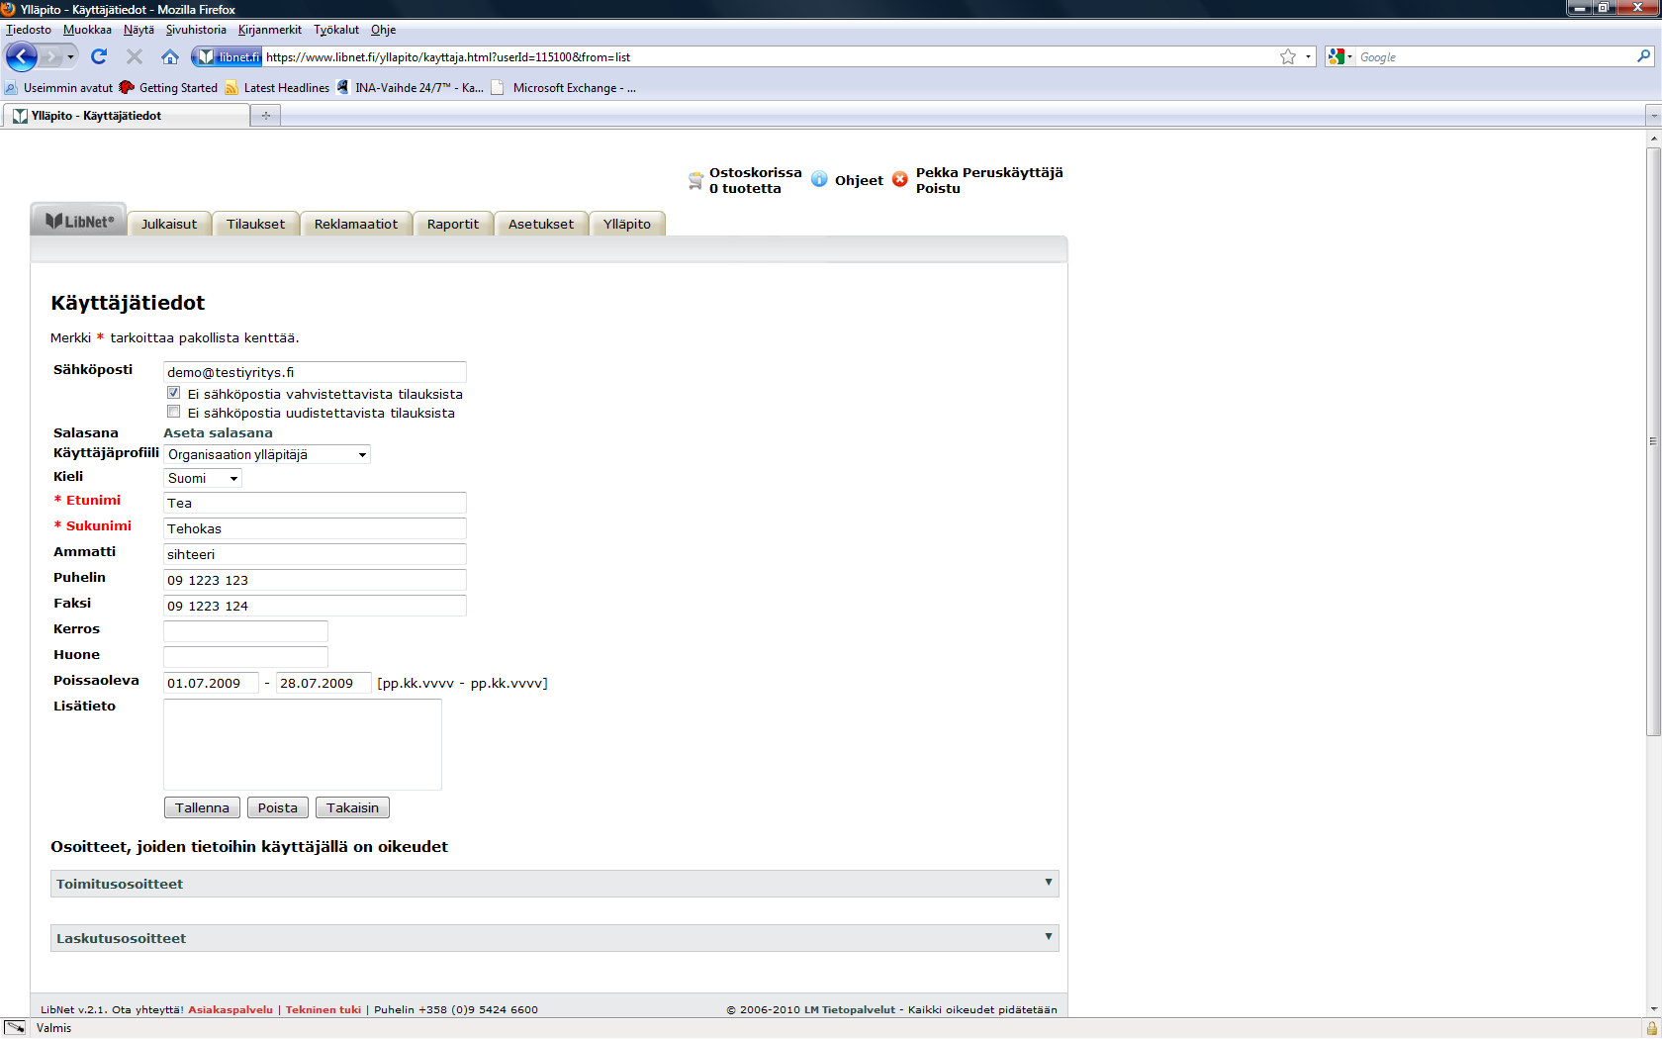Toggle Ei sähköpostia vahvistettavista tilauksista checkbox

pyautogui.click(x=174, y=393)
